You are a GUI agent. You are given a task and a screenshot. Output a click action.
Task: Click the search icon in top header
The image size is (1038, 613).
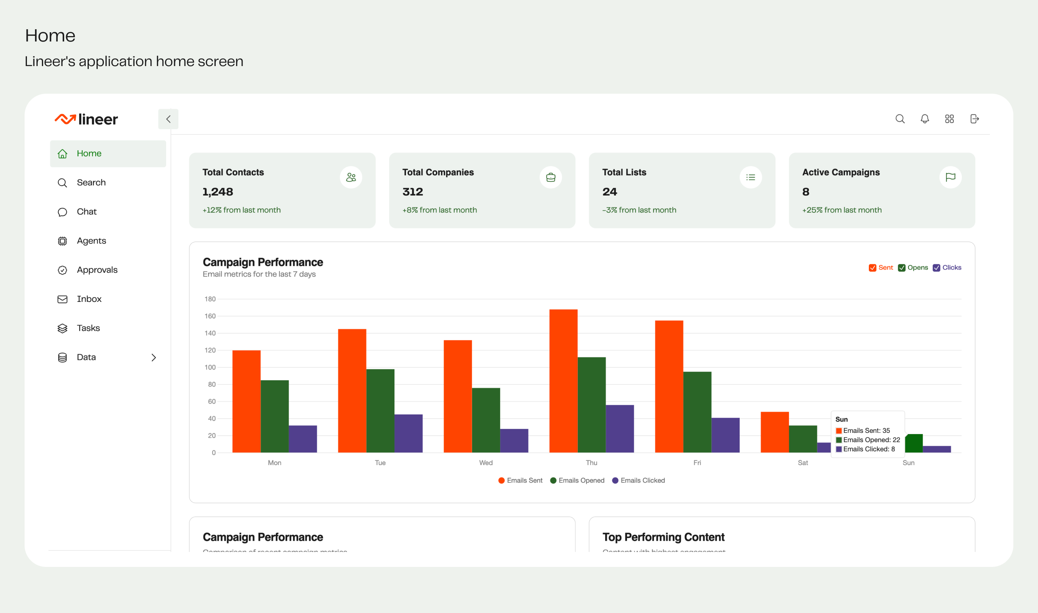tap(900, 119)
